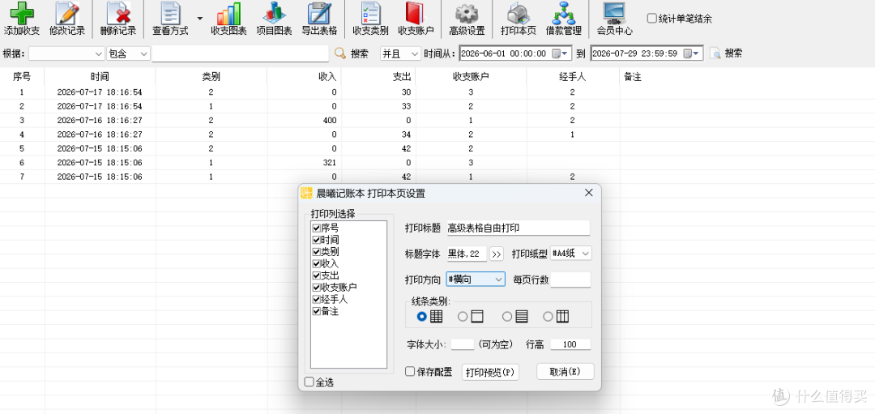This screenshot has height=414, width=875.
Task: Click expense cell 33 in row 2
Action: (378, 106)
